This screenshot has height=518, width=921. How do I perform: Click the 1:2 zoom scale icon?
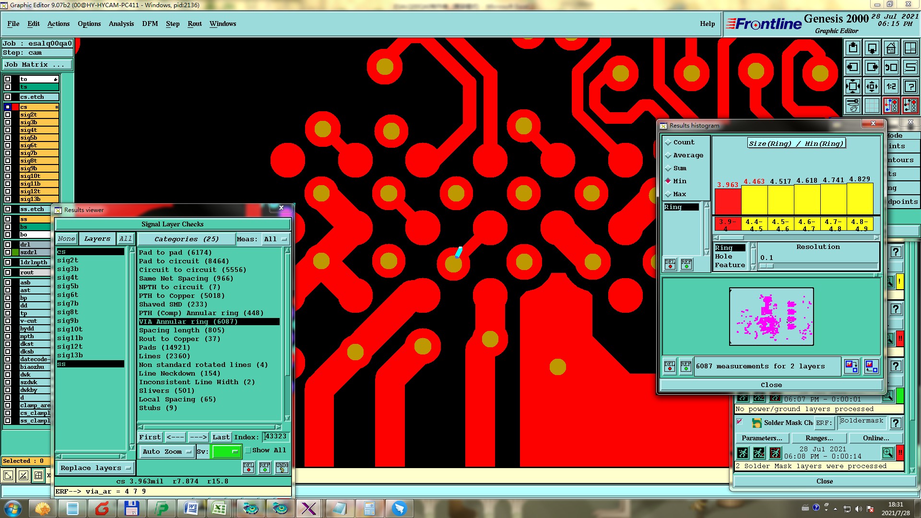(x=891, y=86)
